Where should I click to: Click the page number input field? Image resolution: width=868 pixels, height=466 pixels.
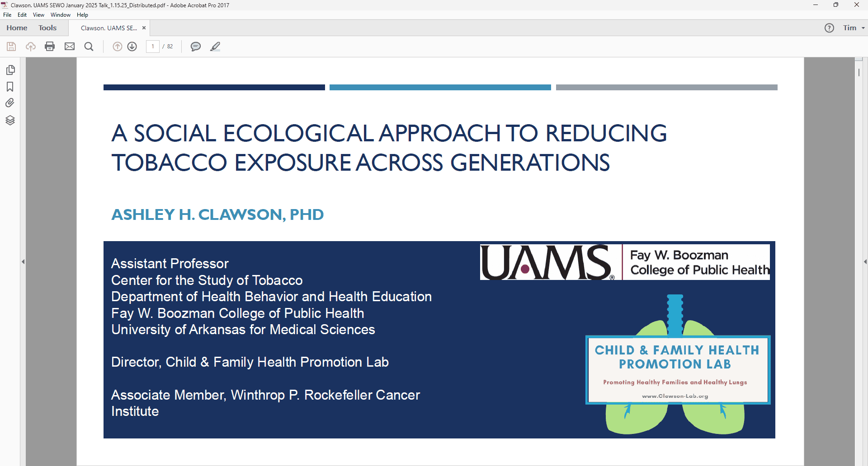(x=153, y=47)
